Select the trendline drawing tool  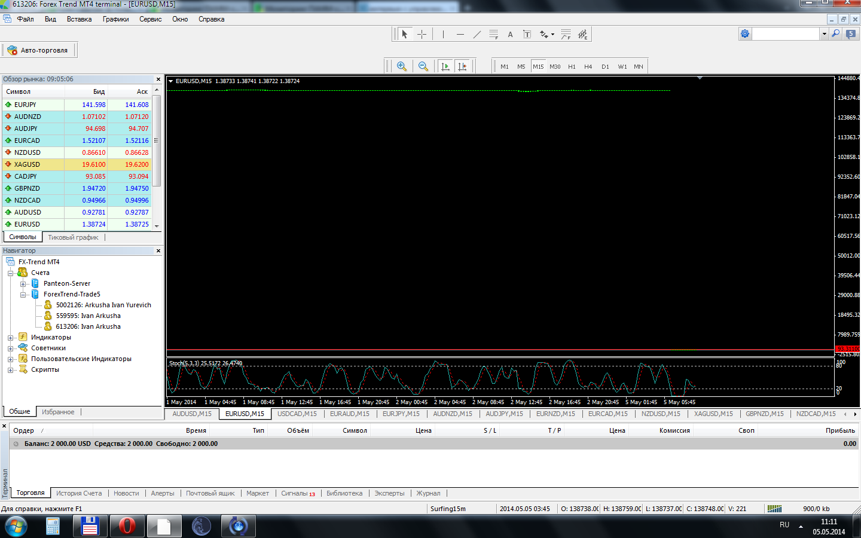click(x=477, y=34)
